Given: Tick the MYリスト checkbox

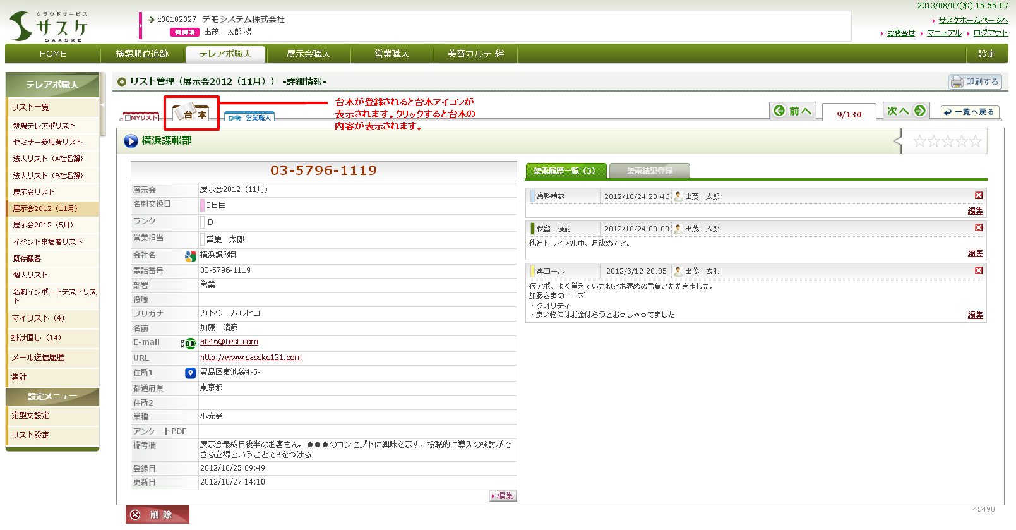Looking at the screenshot, I should click(128, 117).
